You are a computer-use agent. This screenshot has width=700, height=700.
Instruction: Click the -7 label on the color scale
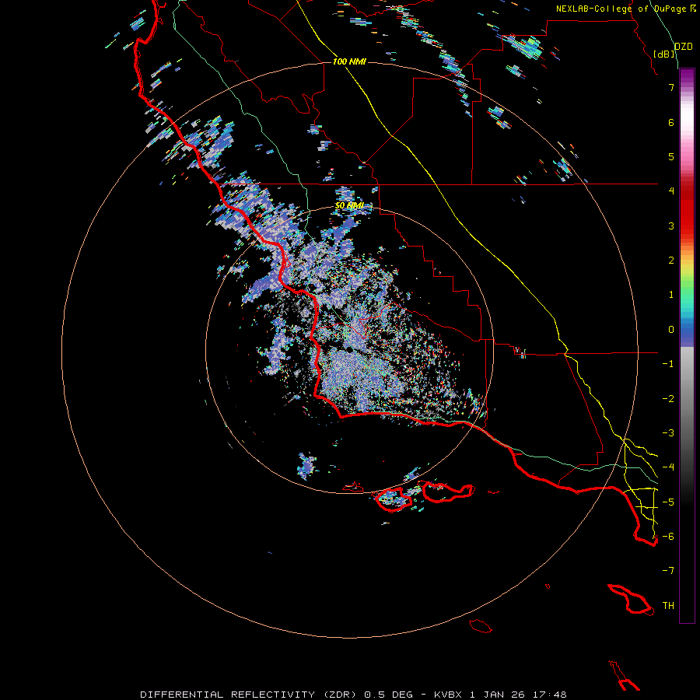(668, 571)
